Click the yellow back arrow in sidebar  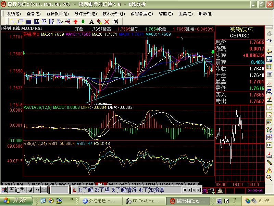click(x=269, y=52)
